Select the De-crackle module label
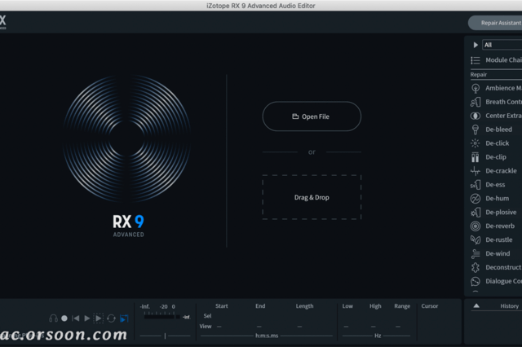 coord(501,171)
